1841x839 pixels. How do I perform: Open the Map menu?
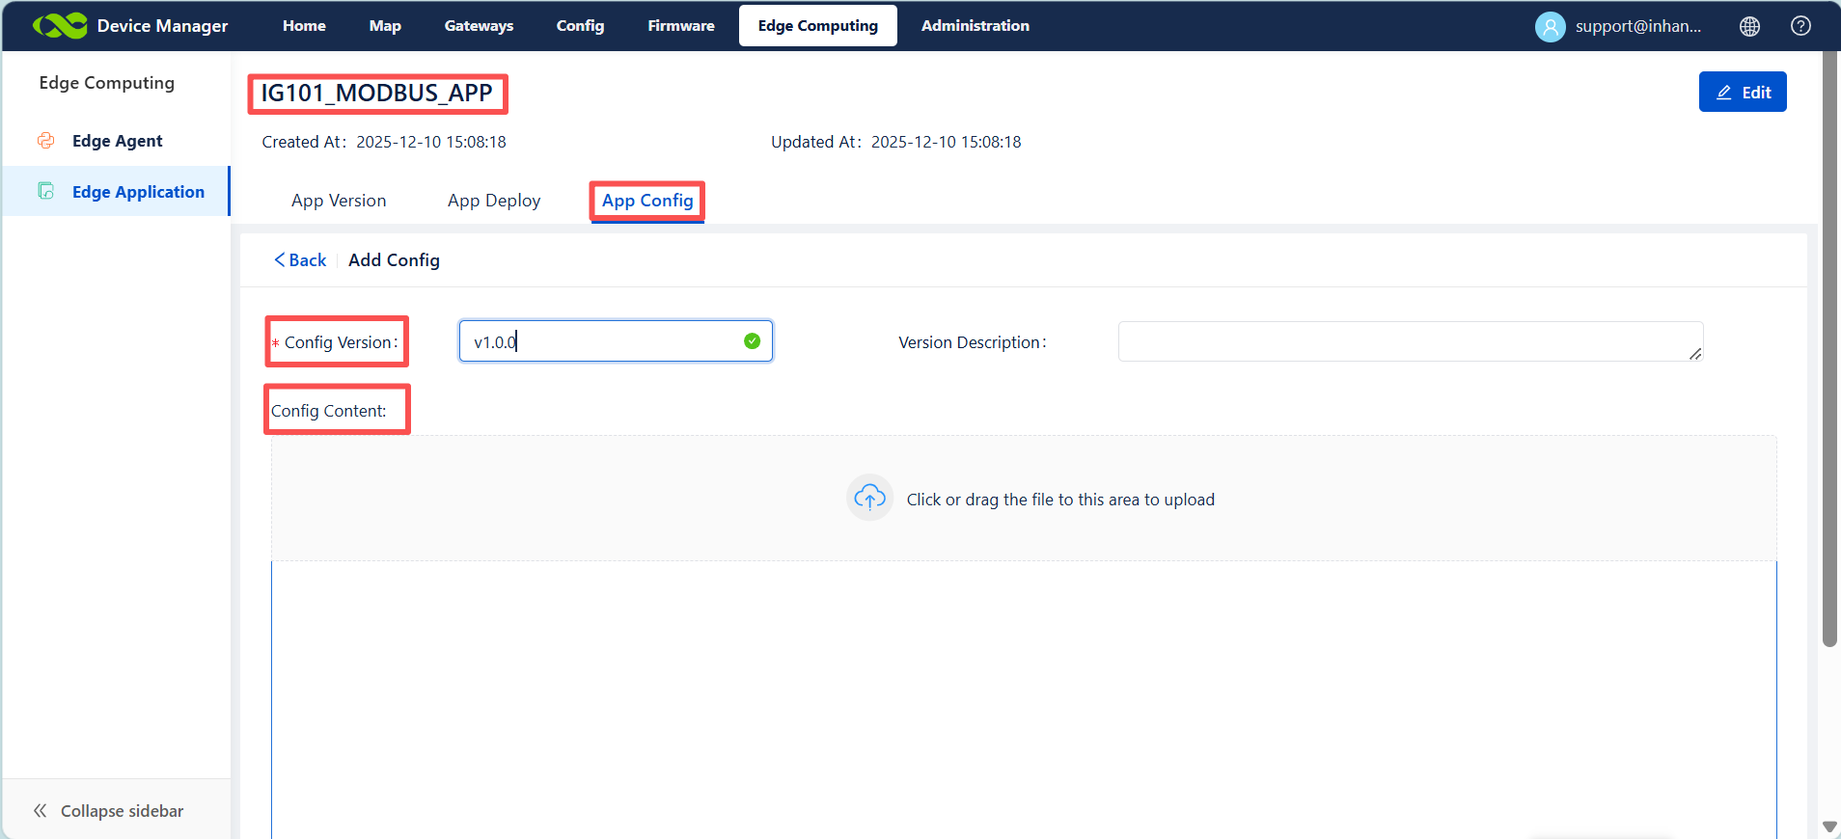[385, 26]
